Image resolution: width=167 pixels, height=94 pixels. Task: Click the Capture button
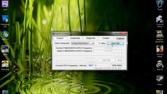(121, 38)
